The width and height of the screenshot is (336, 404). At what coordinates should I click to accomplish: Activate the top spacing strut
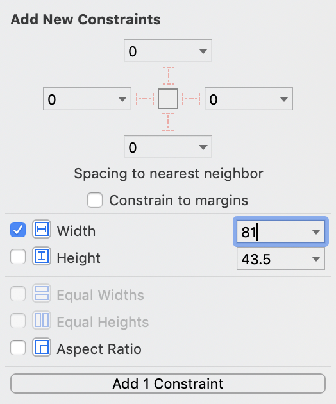click(x=168, y=76)
